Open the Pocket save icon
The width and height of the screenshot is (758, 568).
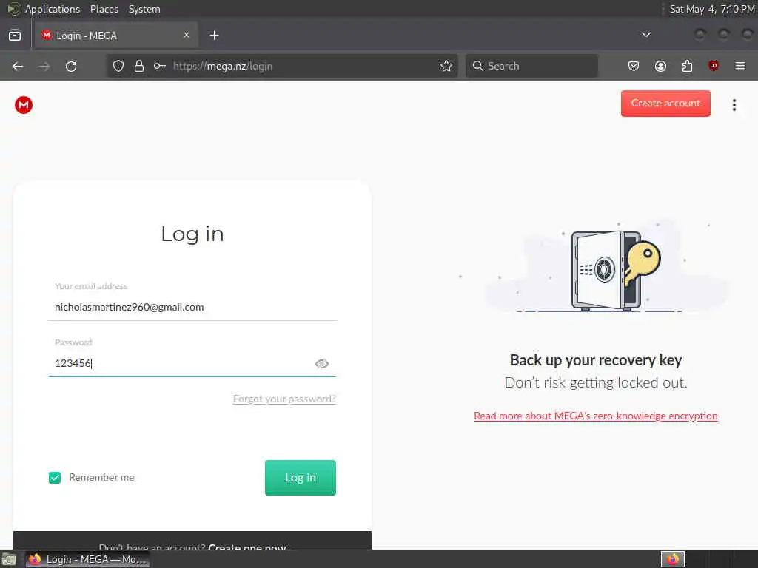[x=634, y=66]
